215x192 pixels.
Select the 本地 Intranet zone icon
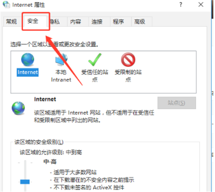pos(61,60)
